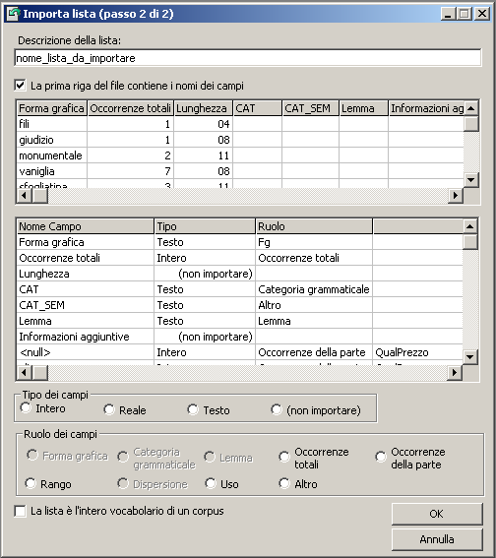Click the 'Lunghezza' preview column header

click(203, 108)
